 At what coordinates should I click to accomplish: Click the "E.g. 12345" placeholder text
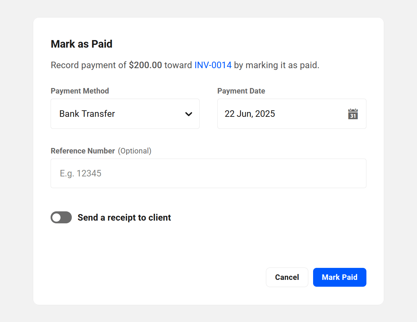coord(81,173)
